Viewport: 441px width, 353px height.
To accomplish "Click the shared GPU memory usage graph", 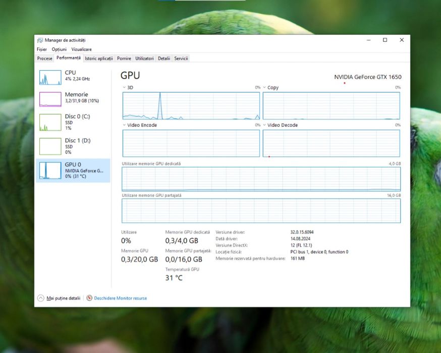I will [261, 211].
